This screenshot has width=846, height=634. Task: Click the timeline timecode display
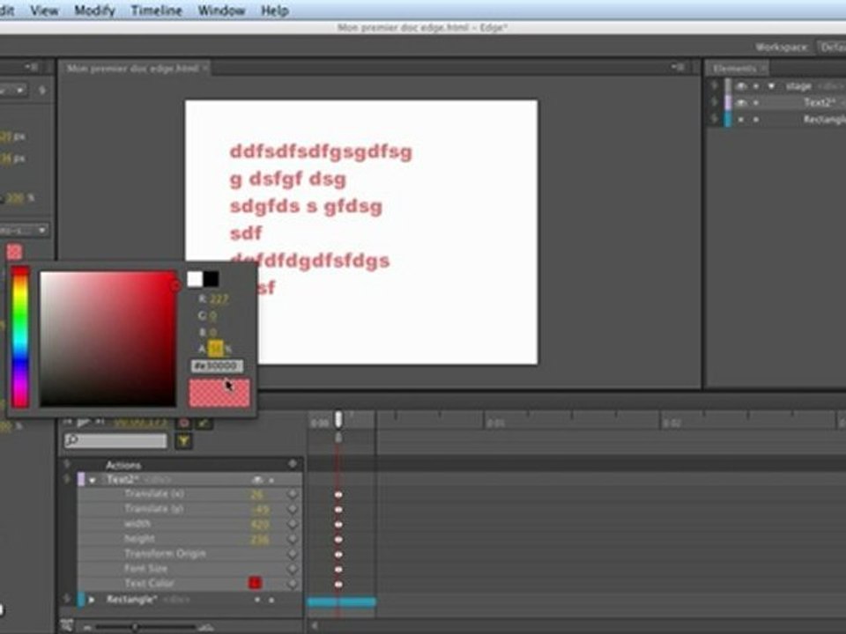pyautogui.click(x=140, y=424)
